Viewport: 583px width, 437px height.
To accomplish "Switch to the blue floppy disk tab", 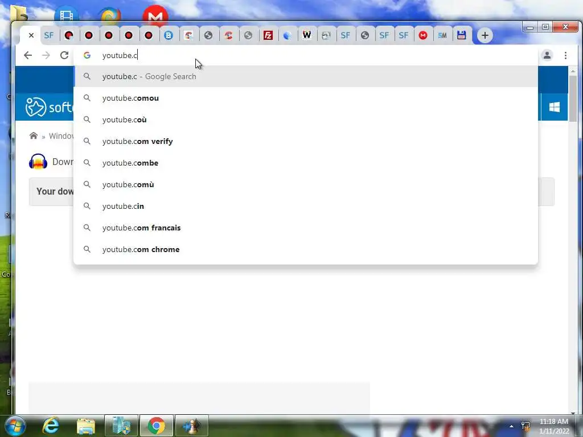I will point(461,35).
